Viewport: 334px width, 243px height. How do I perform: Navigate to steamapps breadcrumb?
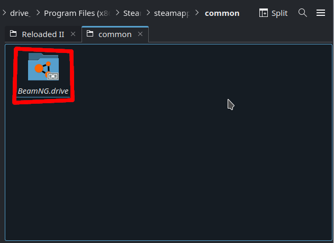pos(171,13)
